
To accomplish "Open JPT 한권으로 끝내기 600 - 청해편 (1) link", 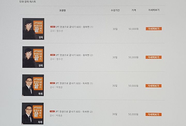I will pos(75,27).
